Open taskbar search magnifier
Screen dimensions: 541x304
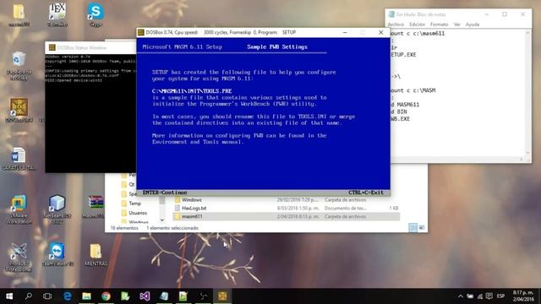coord(29,296)
